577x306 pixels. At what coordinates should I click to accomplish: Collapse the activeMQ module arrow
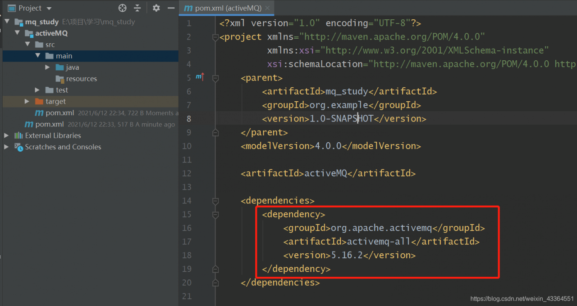17,33
